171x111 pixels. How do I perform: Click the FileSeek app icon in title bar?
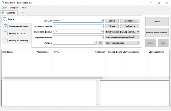[x=3, y=2]
